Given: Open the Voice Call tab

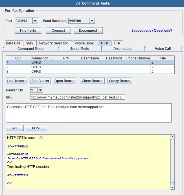Looking at the screenshot, I should pos(163,48).
